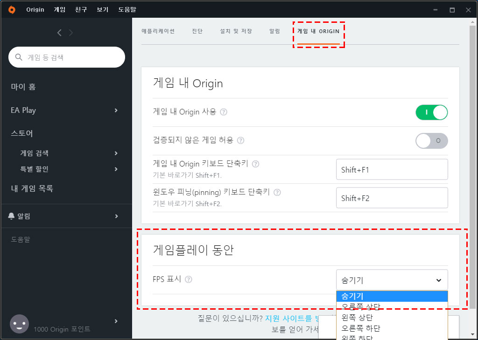478x340 pixels.
Task: Expand the 특별 할인 chevron
Action: (116, 169)
